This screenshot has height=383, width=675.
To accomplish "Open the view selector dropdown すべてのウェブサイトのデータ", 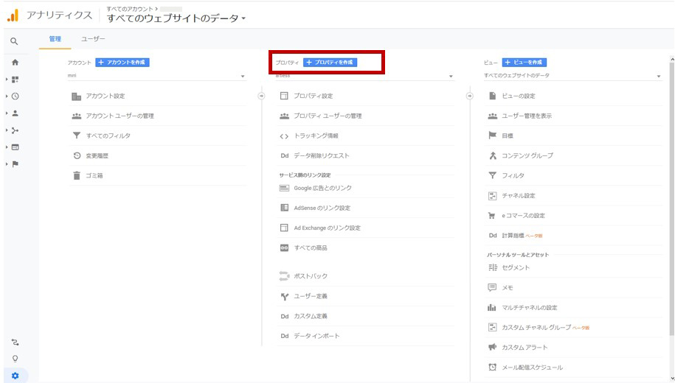I will (659, 77).
